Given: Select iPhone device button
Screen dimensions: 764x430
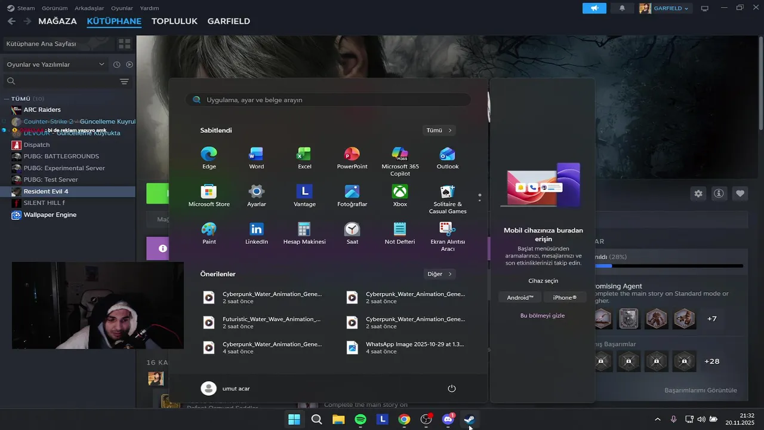Looking at the screenshot, I should click(x=565, y=297).
